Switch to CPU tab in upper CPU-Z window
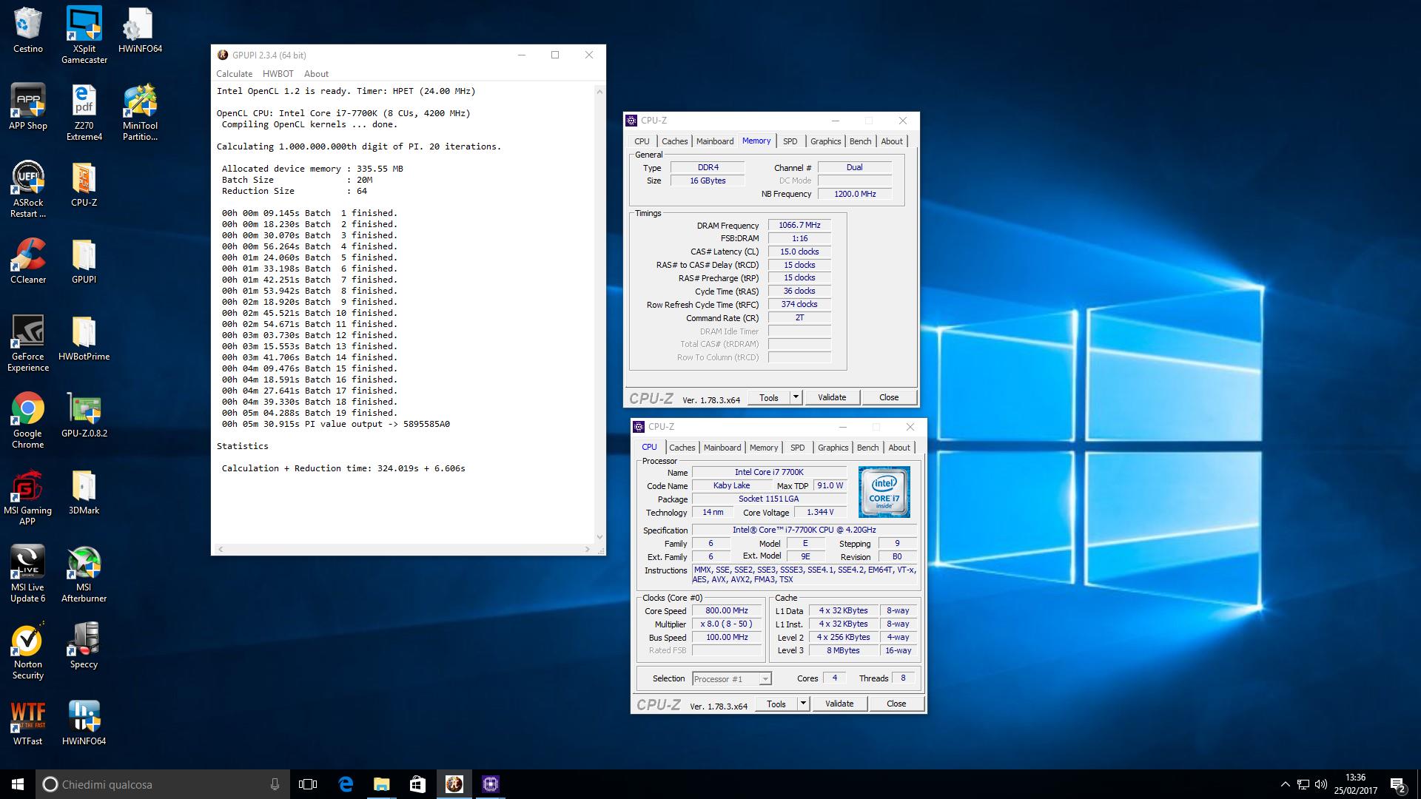The height and width of the screenshot is (799, 1421). point(642,141)
